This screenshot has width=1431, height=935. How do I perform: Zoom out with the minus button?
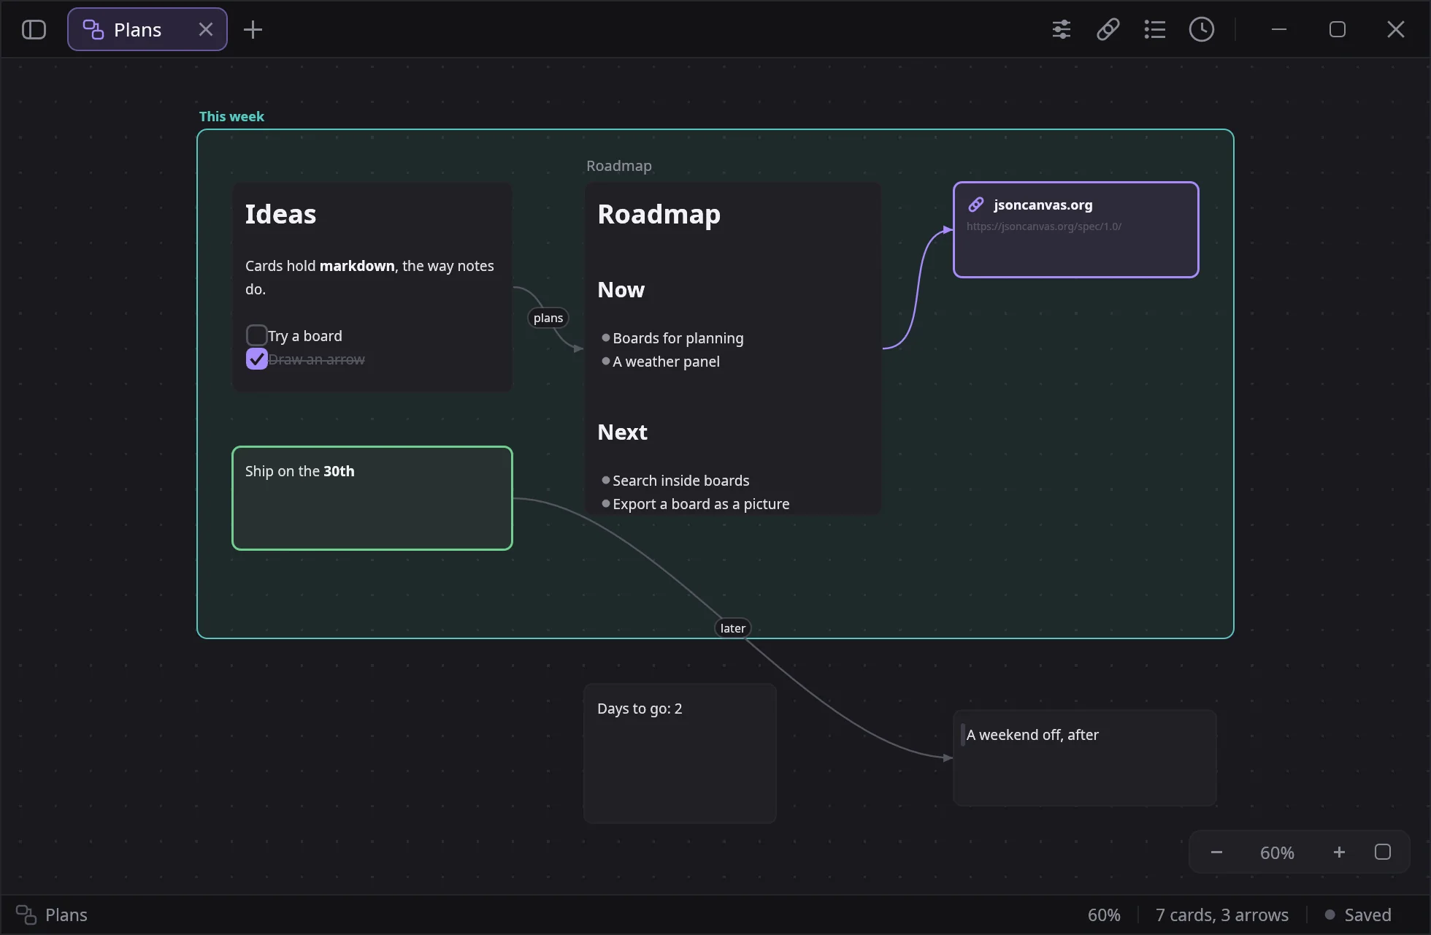[1216, 852]
